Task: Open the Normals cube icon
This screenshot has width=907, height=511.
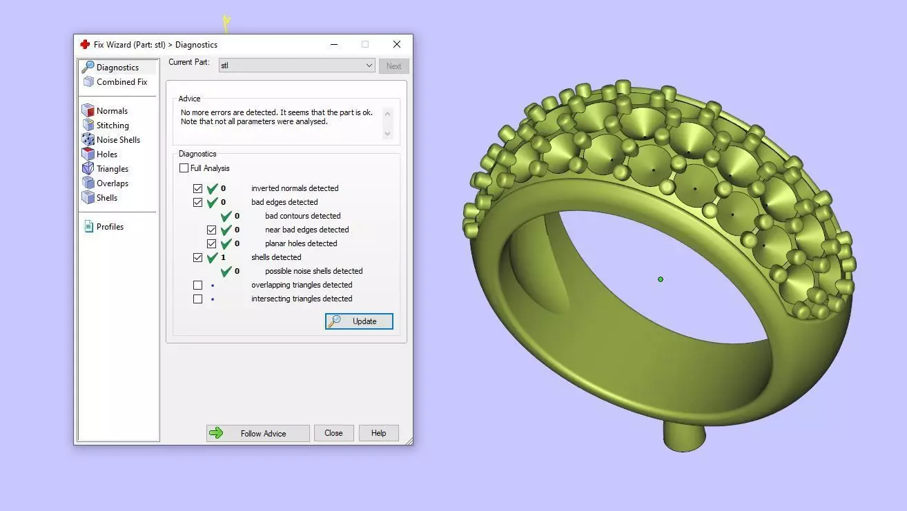Action: click(88, 110)
